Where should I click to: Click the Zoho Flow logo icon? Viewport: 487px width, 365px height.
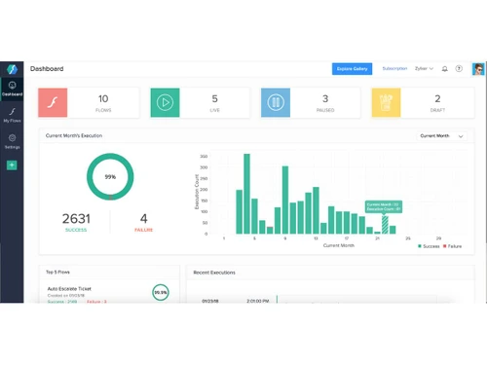[12, 69]
